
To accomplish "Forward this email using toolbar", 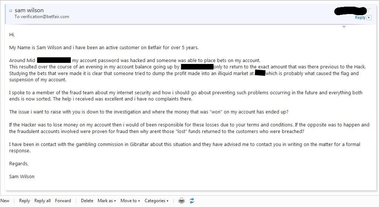I will tap(63, 201).
